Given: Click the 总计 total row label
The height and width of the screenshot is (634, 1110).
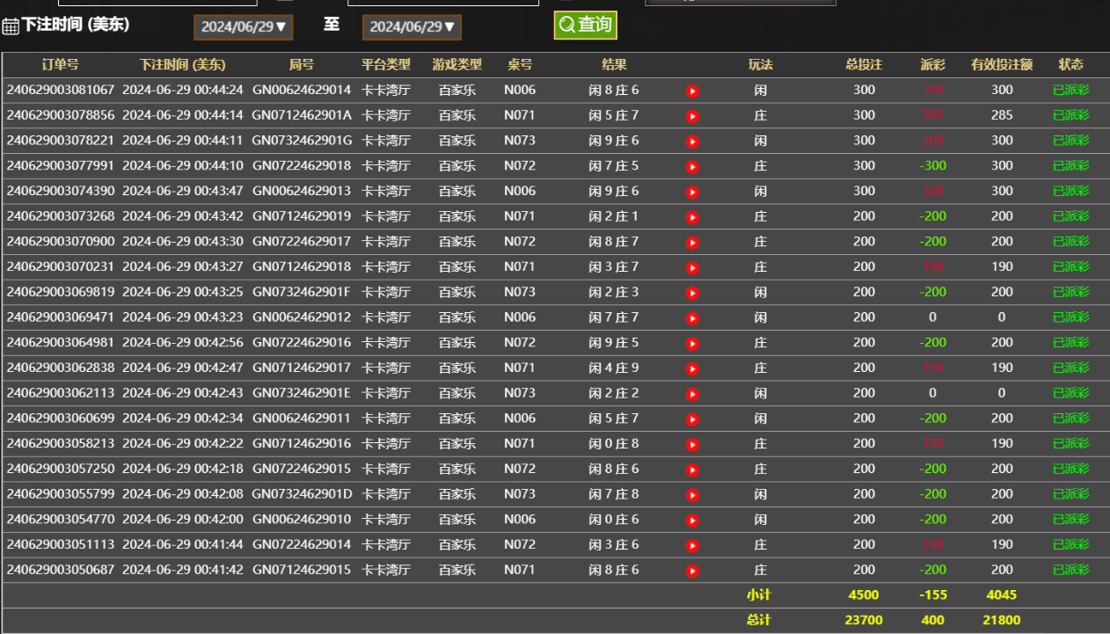Looking at the screenshot, I should coord(758,620).
